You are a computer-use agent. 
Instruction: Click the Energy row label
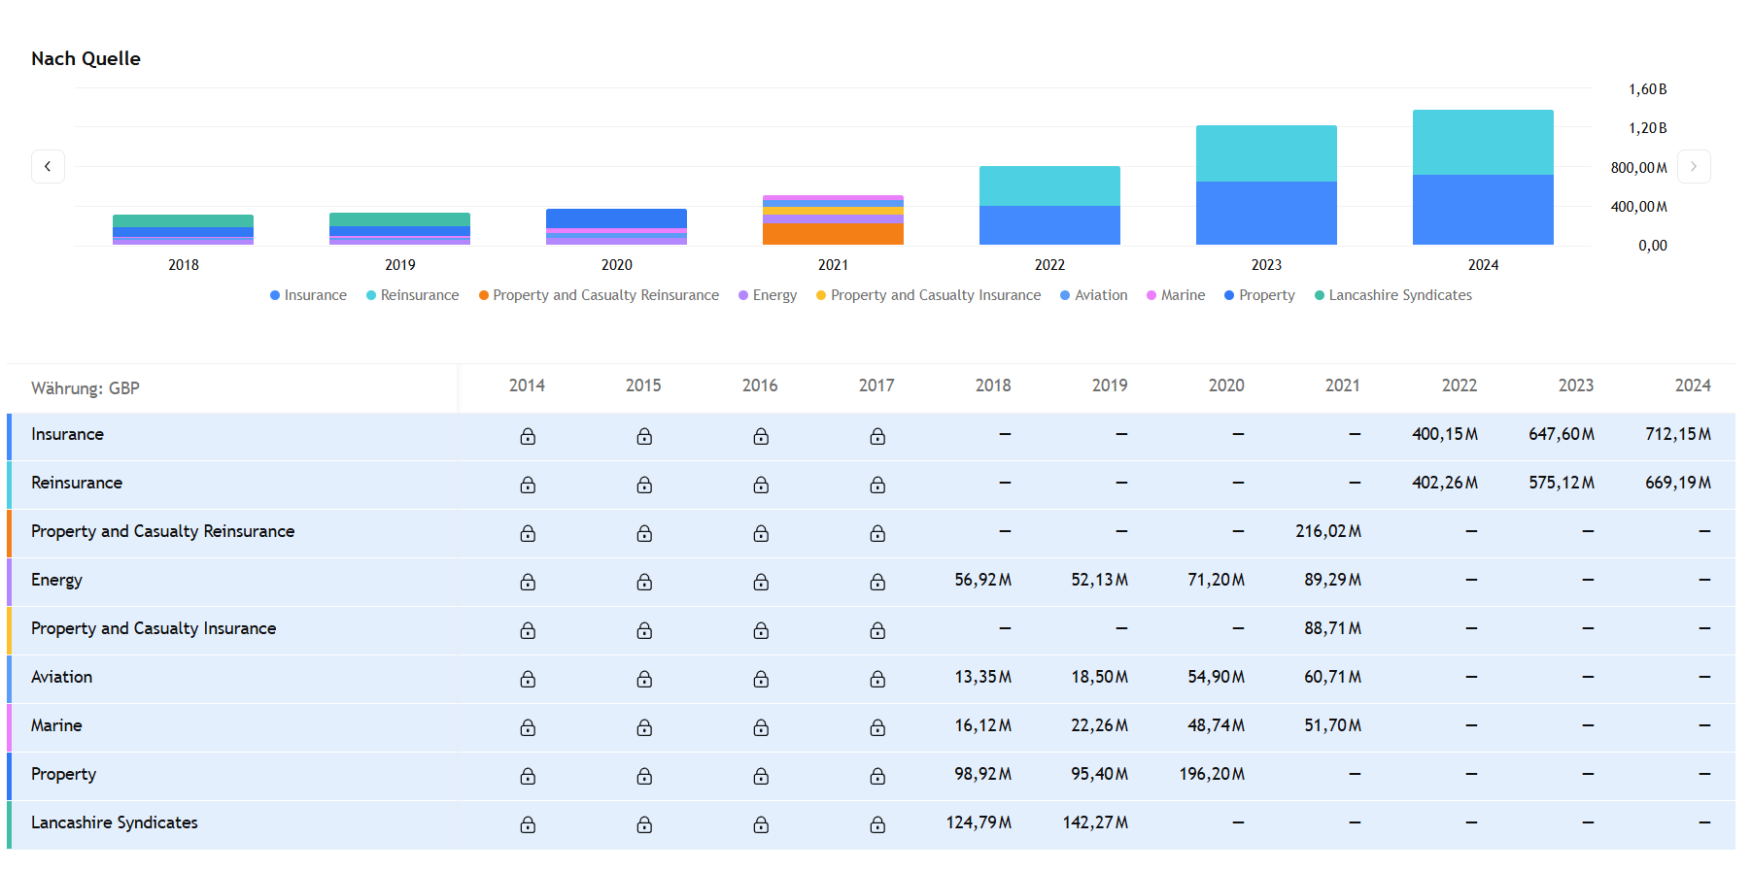click(56, 580)
